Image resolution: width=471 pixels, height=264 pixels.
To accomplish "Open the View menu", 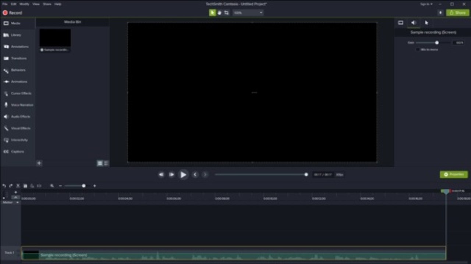I will (36, 4).
